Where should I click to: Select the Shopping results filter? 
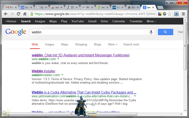pos(81,45)
